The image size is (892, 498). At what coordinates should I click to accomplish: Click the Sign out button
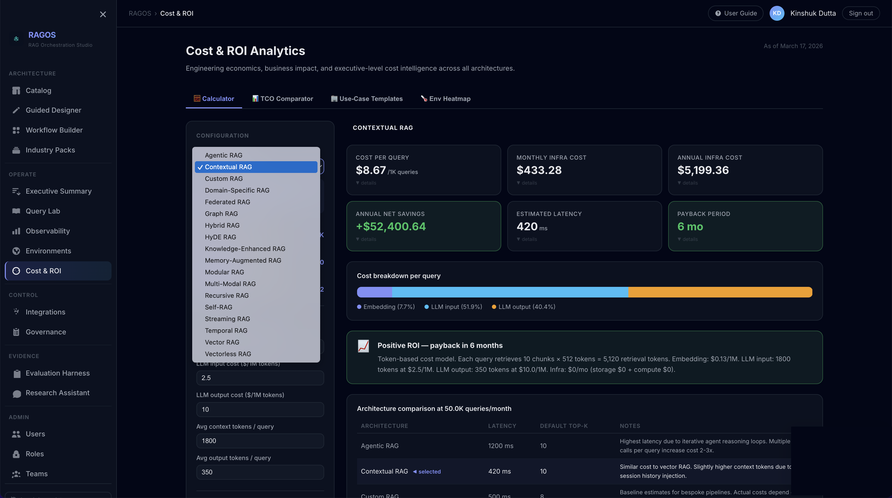[x=860, y=13]
